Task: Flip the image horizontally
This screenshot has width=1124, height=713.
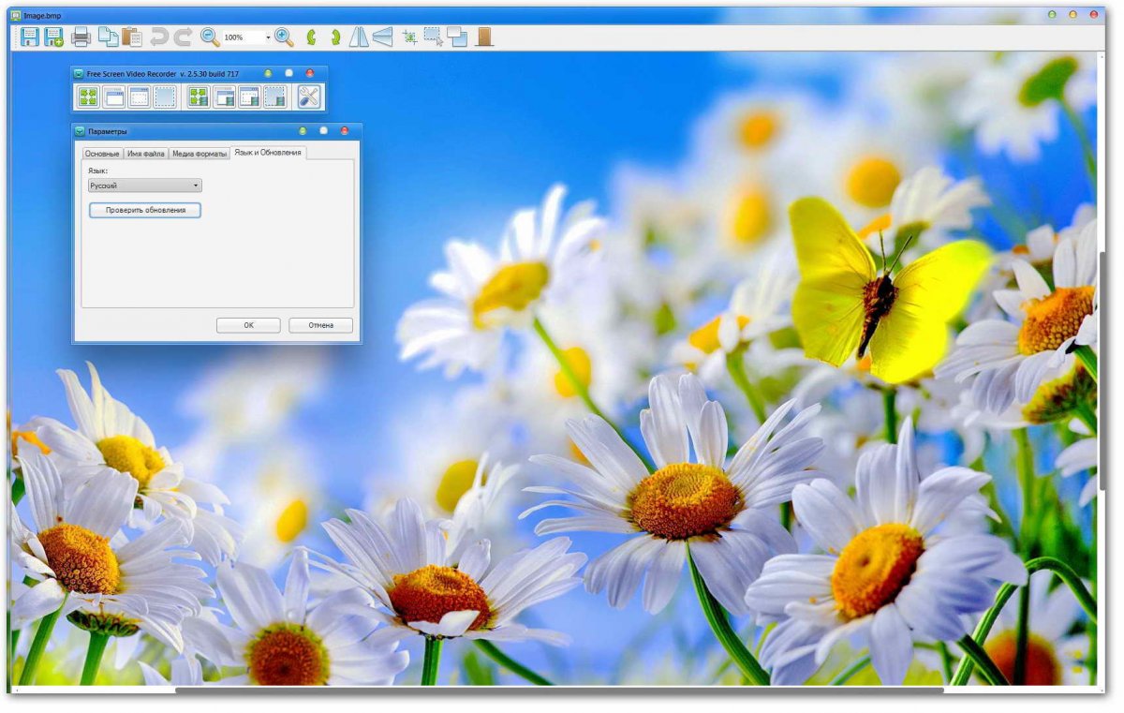Action: tap(359, 37)
